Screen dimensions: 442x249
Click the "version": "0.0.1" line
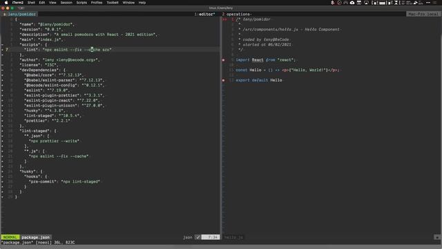(x=41, y=29)
